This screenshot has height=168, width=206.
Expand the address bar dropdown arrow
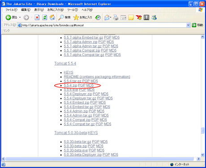pos(188,25)
